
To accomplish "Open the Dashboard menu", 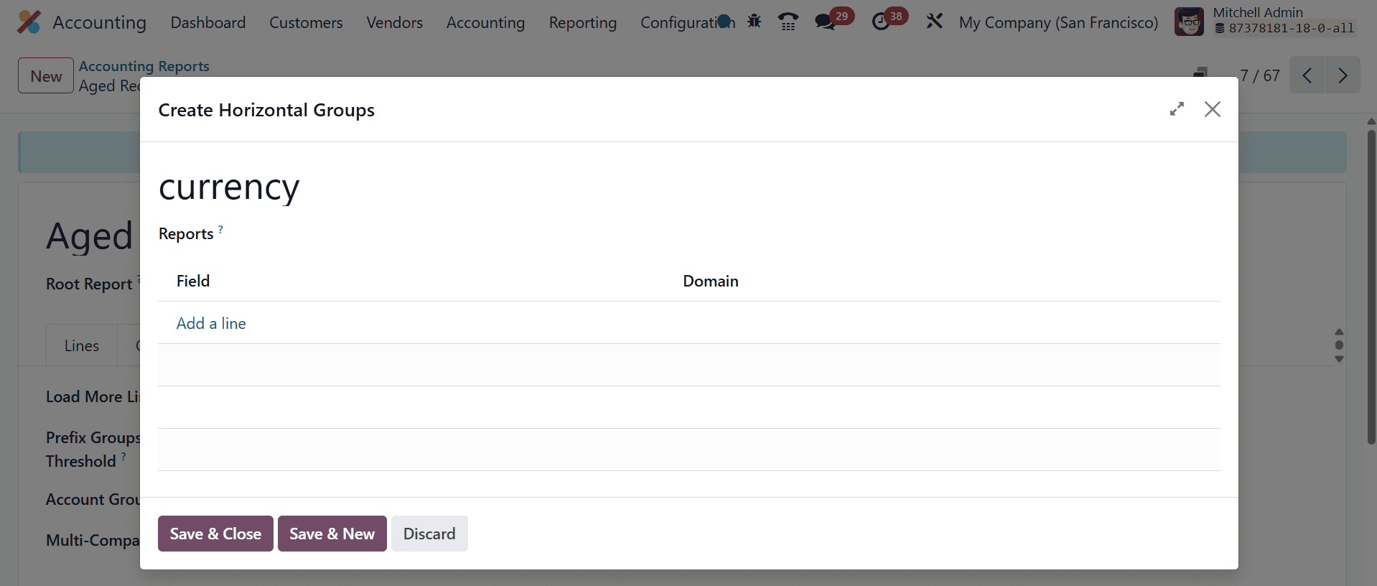I will [x=208, y=22].
